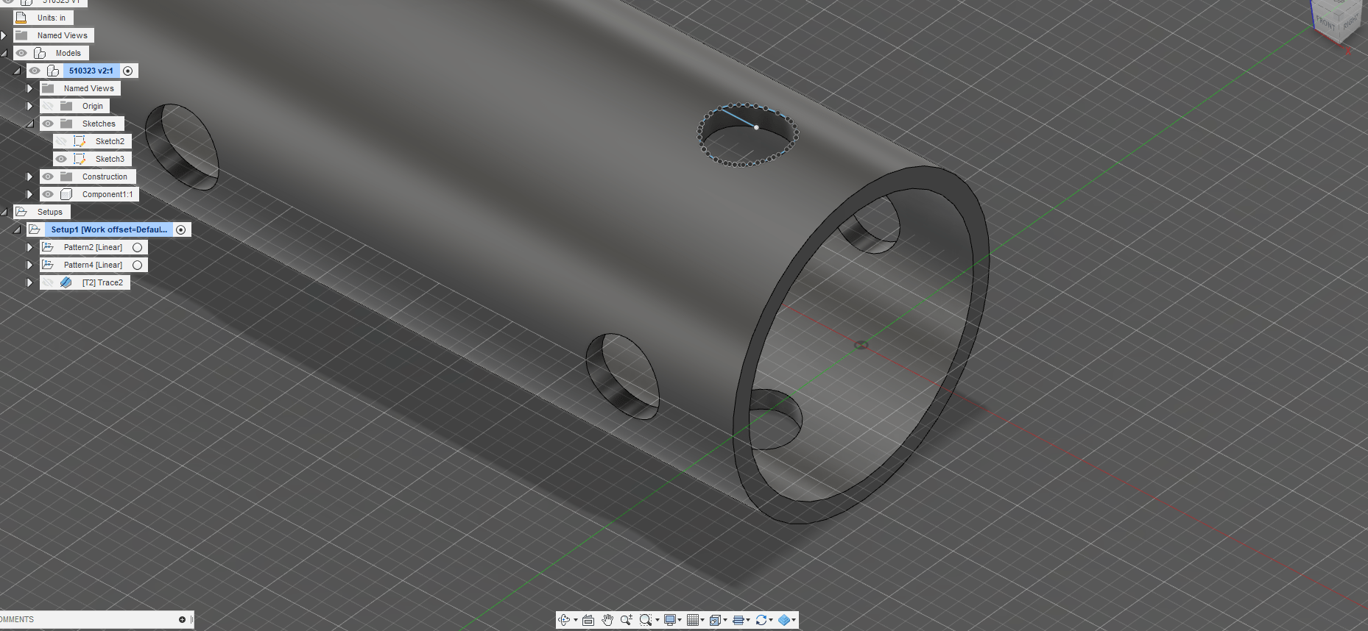Expand the [T2] Trace2 node
The height and width of the screenshot is (631, 1368).
click(30, 282)
